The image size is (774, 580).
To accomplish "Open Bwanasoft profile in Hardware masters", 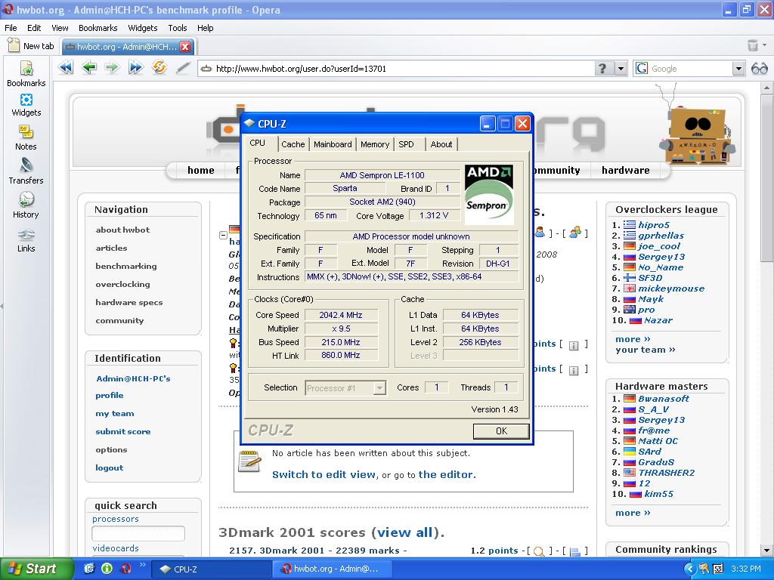I will point(664,399).
